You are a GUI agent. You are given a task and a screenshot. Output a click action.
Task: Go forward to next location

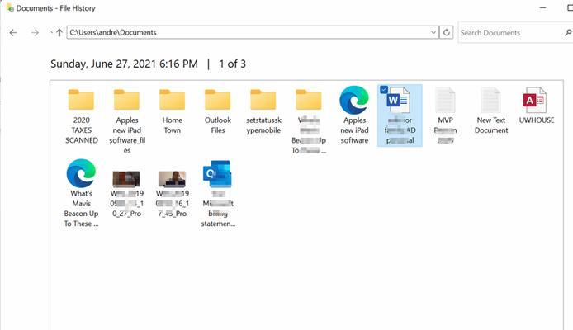35,33
